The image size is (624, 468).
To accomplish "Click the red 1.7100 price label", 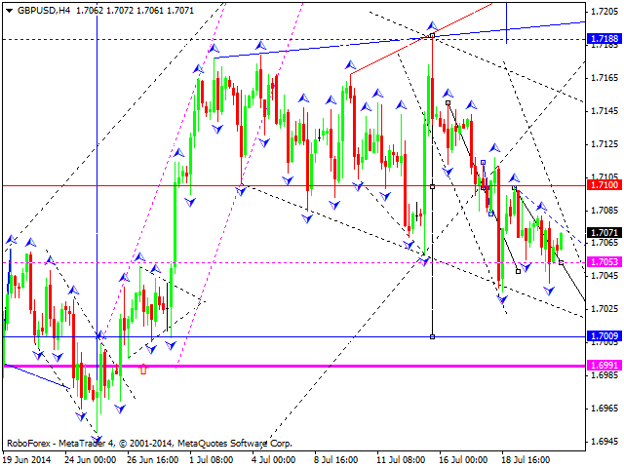I will [x=603, y=184].
